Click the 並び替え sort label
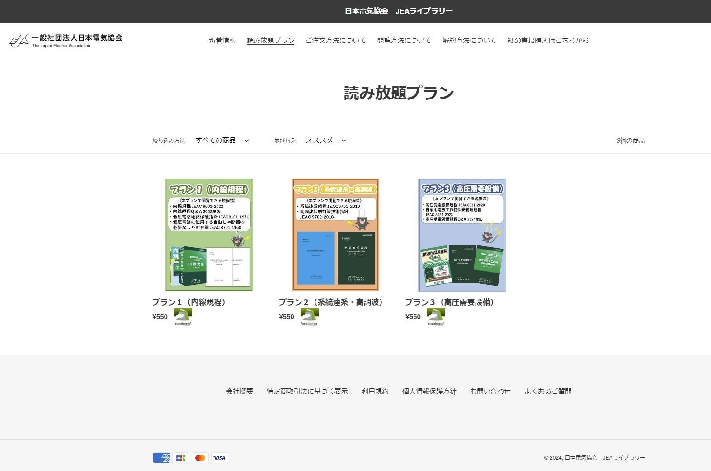 click(x=285, y=141)
